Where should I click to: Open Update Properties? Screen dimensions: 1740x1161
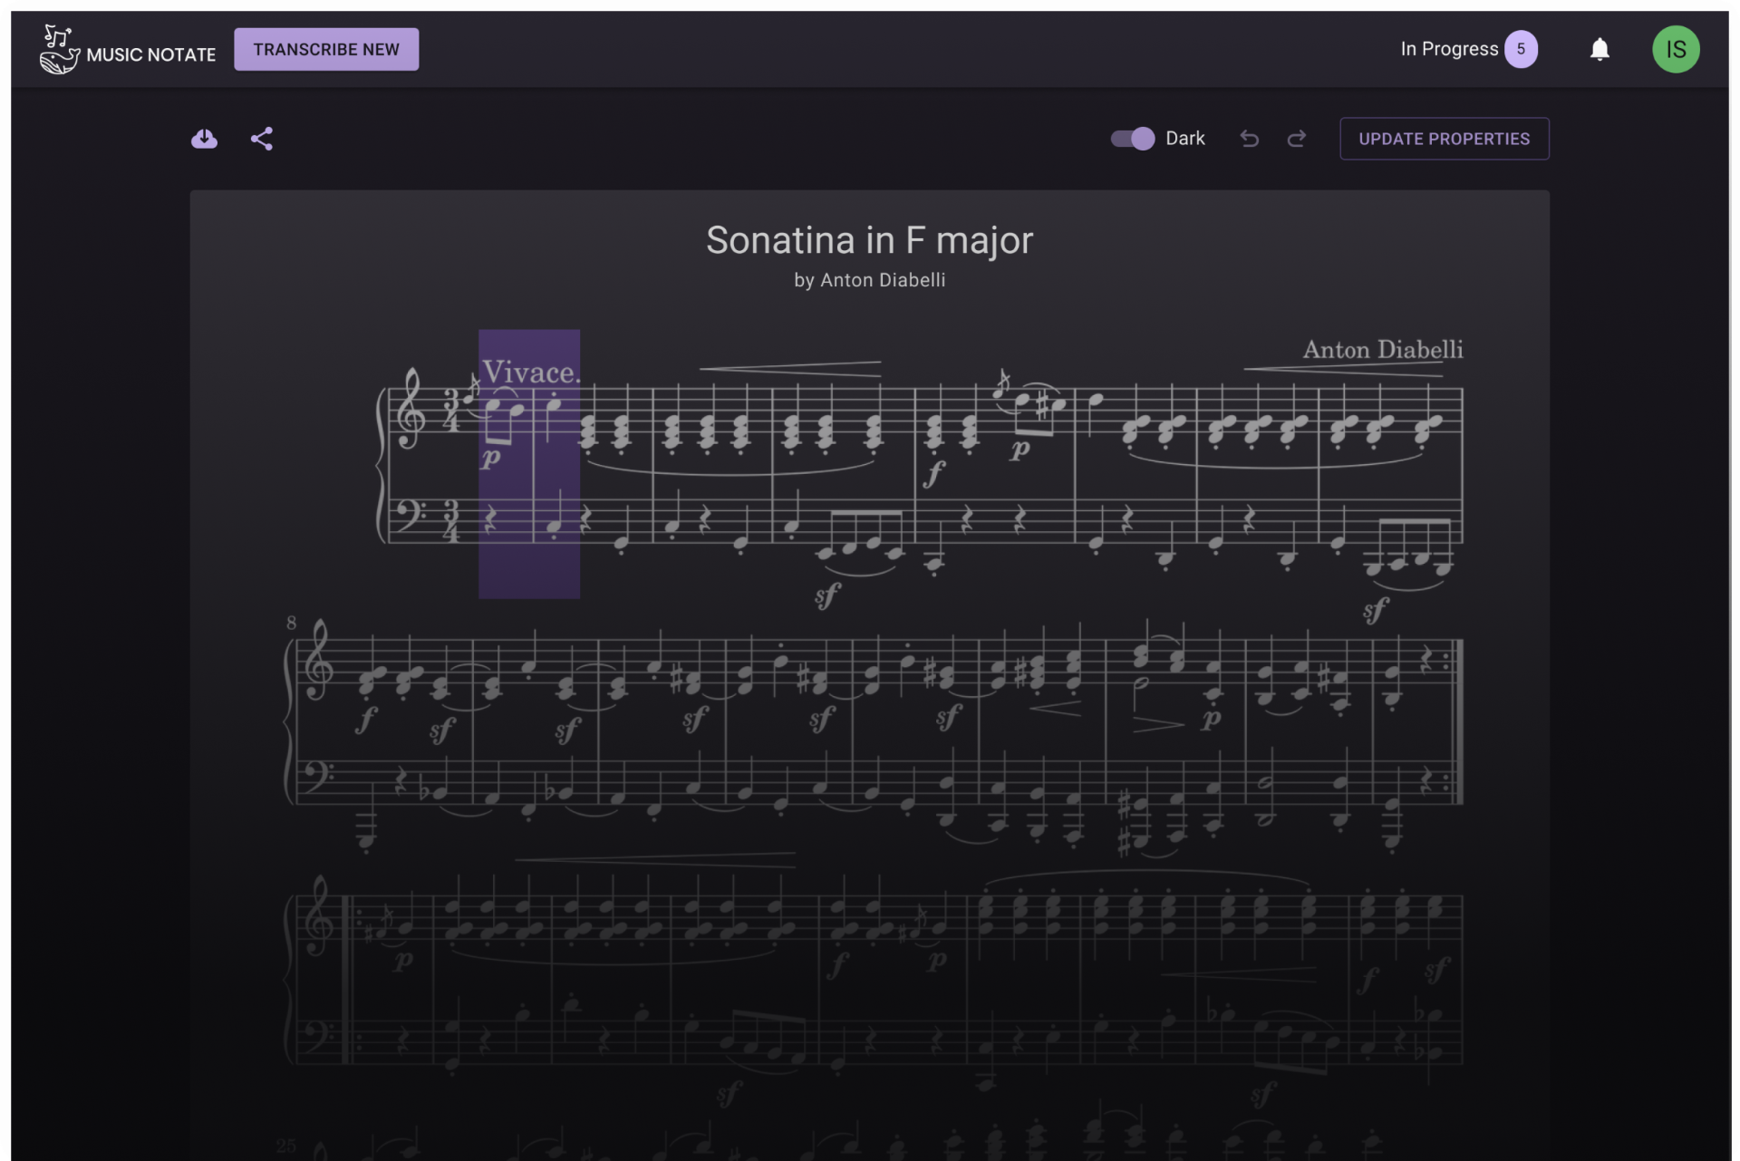1445,139
